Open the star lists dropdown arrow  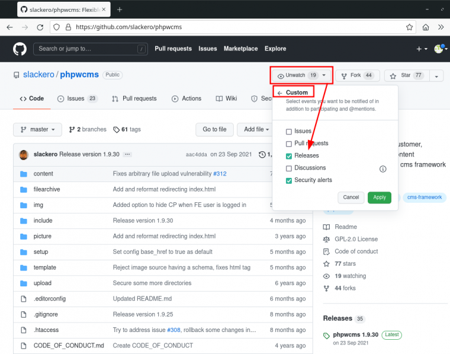pos(436,76)
